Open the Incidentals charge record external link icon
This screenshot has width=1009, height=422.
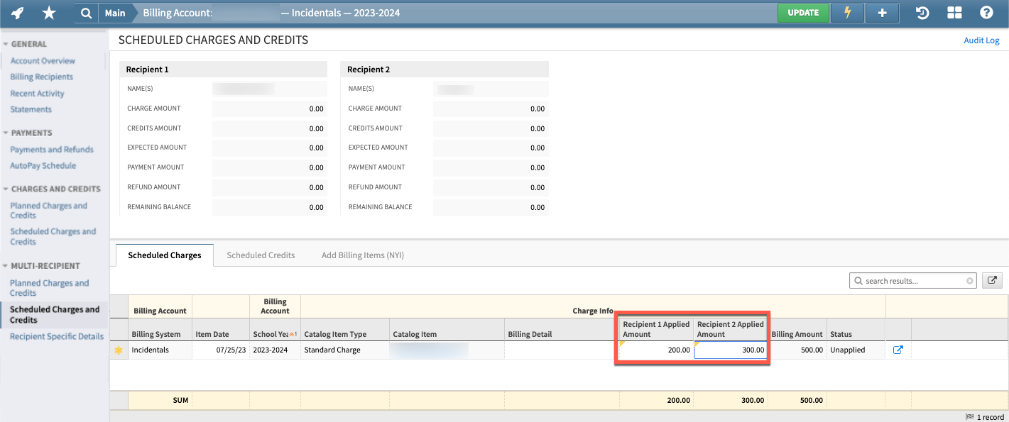click(898, 350)
